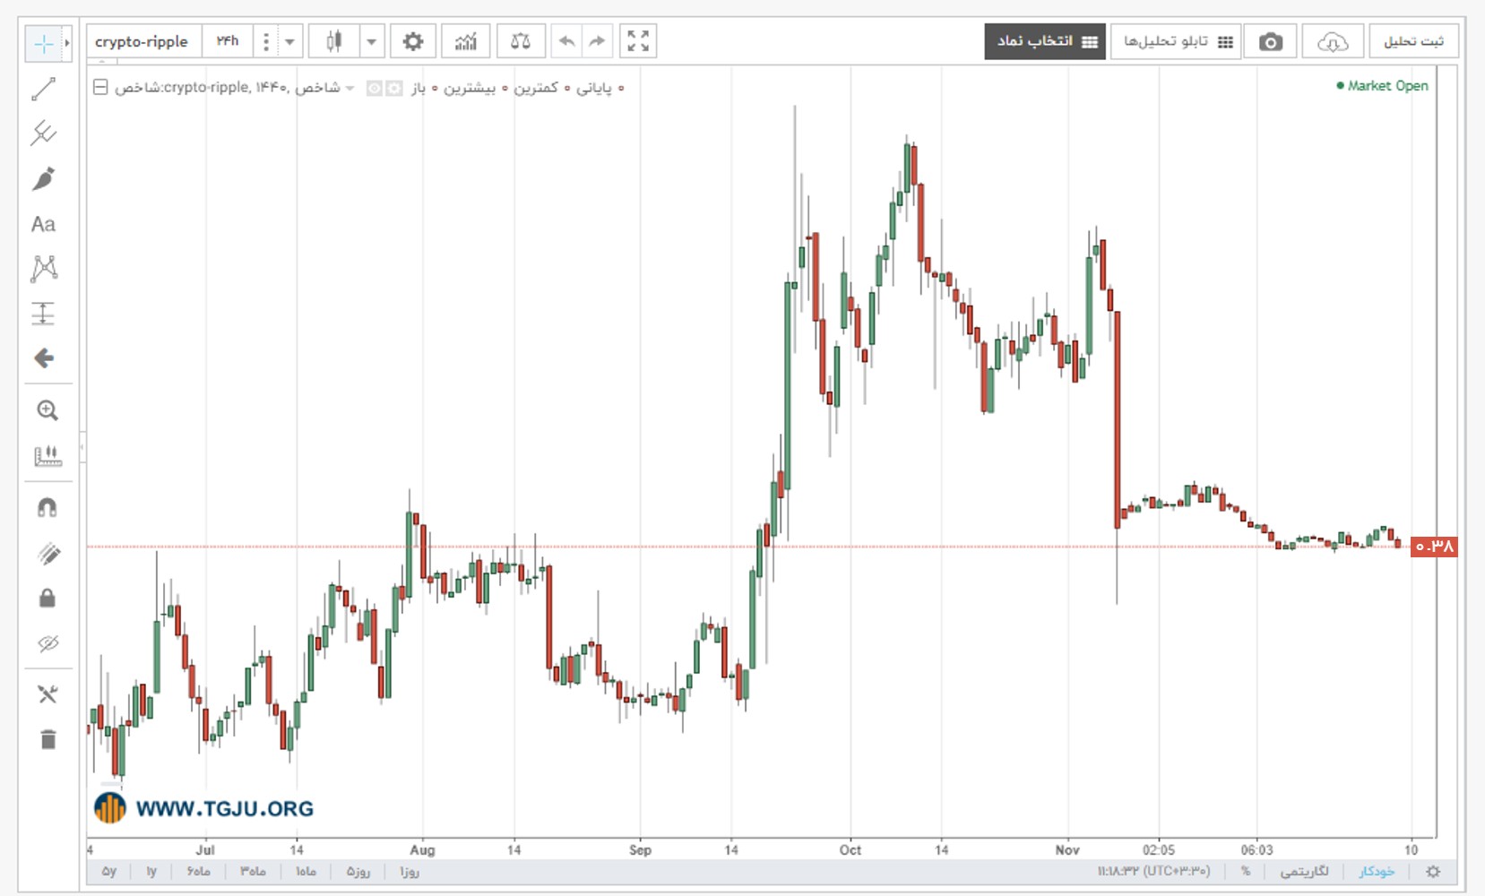Open chart properties gear in top toolbar
1485x896 pixels.
tap(413, 41)
